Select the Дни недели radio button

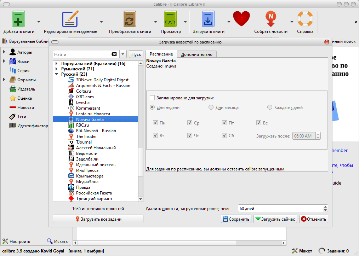click(x=152, y=107)
